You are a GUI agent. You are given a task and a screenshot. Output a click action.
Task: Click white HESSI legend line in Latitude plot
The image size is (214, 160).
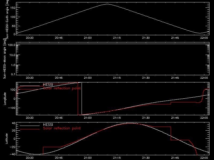tap(30, 126)
